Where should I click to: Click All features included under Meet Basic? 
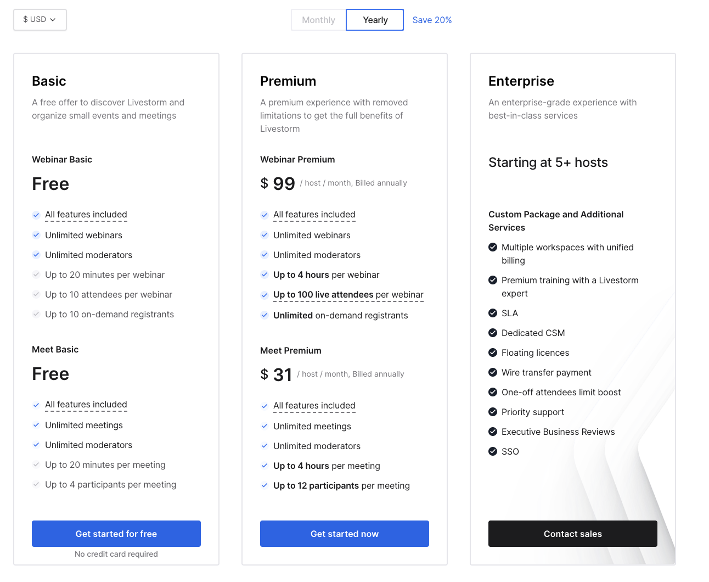(x=86, y=405)
